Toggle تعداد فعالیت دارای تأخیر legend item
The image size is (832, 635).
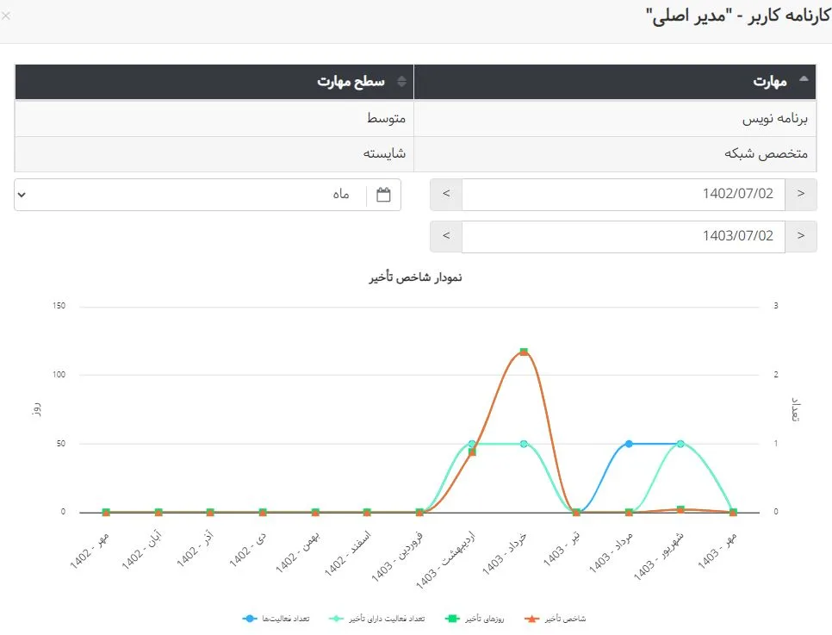377,619
